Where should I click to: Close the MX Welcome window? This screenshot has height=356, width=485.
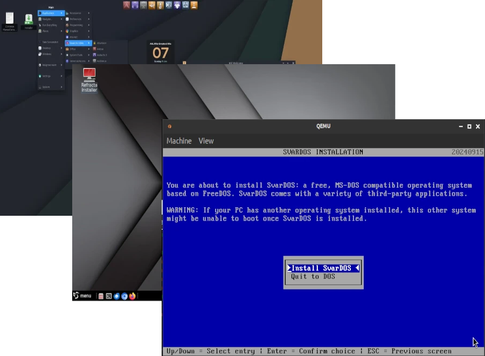pyautogui.click(x=293, y=63)
